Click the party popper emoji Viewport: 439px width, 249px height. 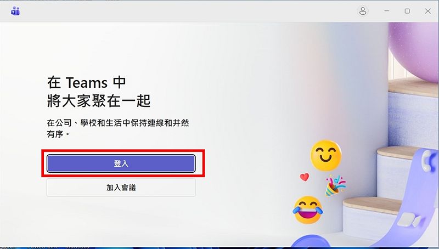[x=335, y=185]
